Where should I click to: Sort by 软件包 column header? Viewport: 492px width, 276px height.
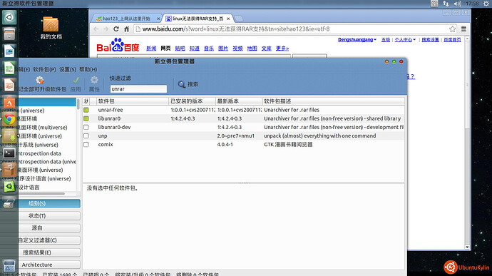tap(133, 101)
